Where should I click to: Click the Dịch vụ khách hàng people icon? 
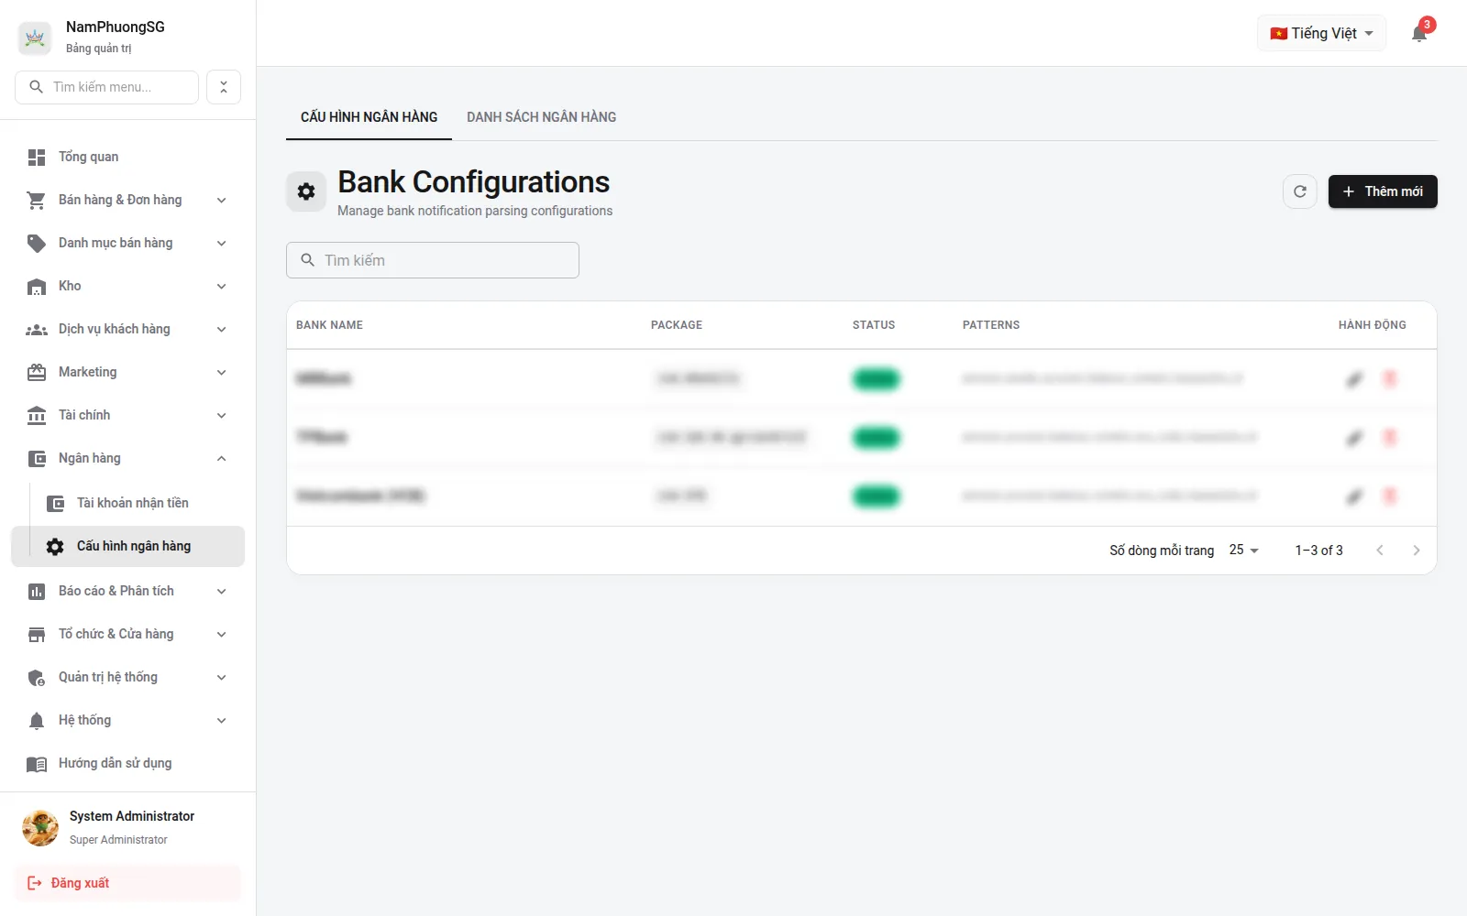point(37,330)
